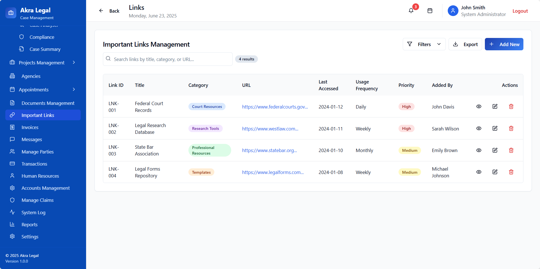Viewport: 540px width, 269px height.
Task: Click the links search input field
Action: point(168,59)
